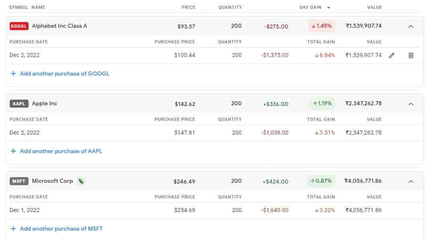
Task: Collapse the Microsoft Corp holdings row
Action: click(411, 182)
